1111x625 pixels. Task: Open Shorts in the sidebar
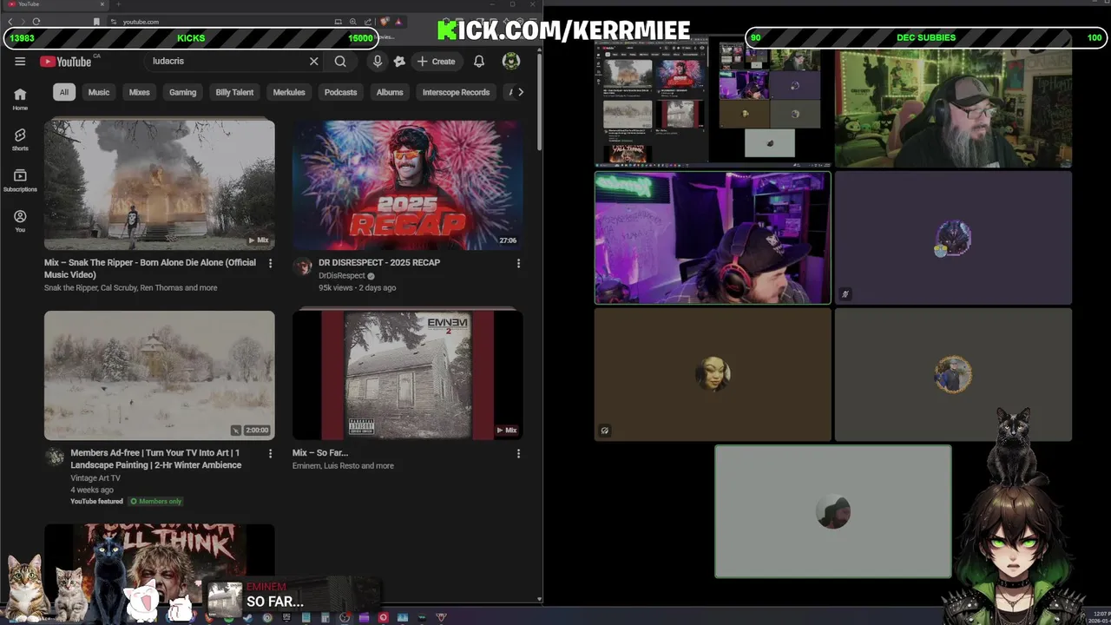click(x=20, y=140)
